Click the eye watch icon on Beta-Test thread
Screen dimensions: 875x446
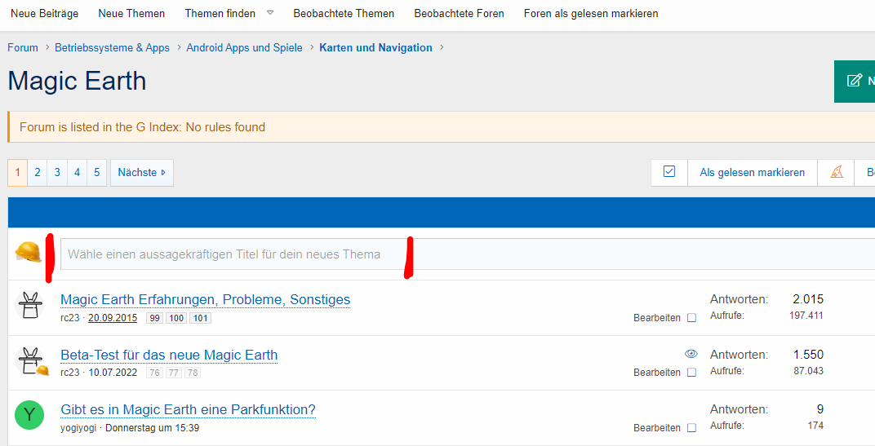point(691,354)
